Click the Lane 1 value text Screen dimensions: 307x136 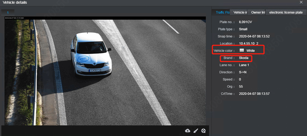pos(244,65)
